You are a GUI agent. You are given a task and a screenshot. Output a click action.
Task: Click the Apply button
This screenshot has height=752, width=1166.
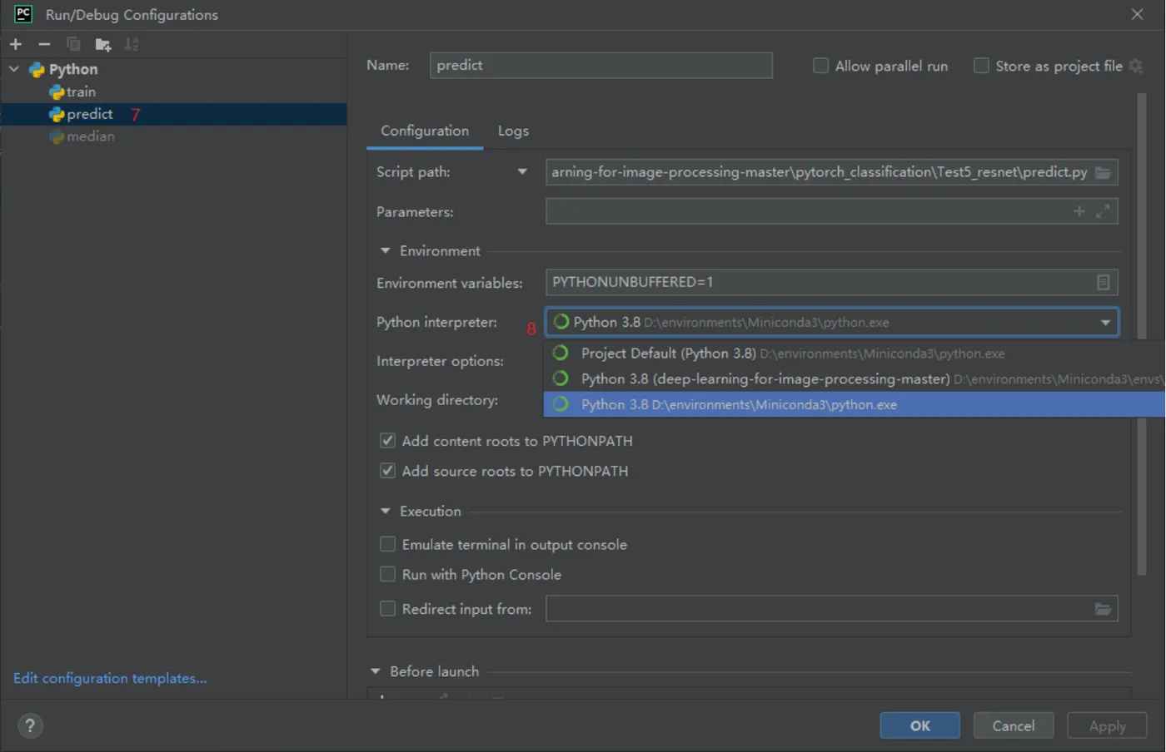[x=1107, y=725]
